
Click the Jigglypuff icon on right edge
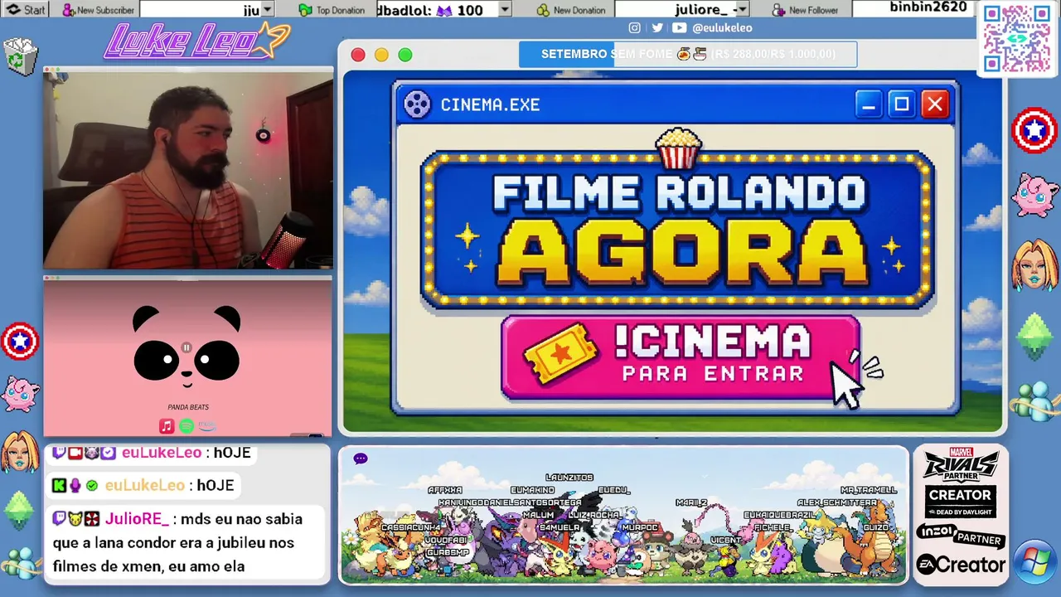click(1036, 194)
